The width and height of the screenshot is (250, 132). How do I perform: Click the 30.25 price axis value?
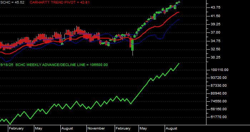tap(215, 57)
